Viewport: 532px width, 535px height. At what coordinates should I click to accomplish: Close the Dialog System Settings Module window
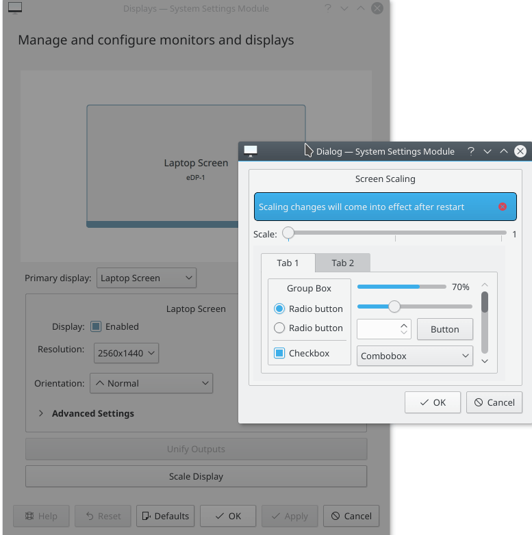[520, 151]
